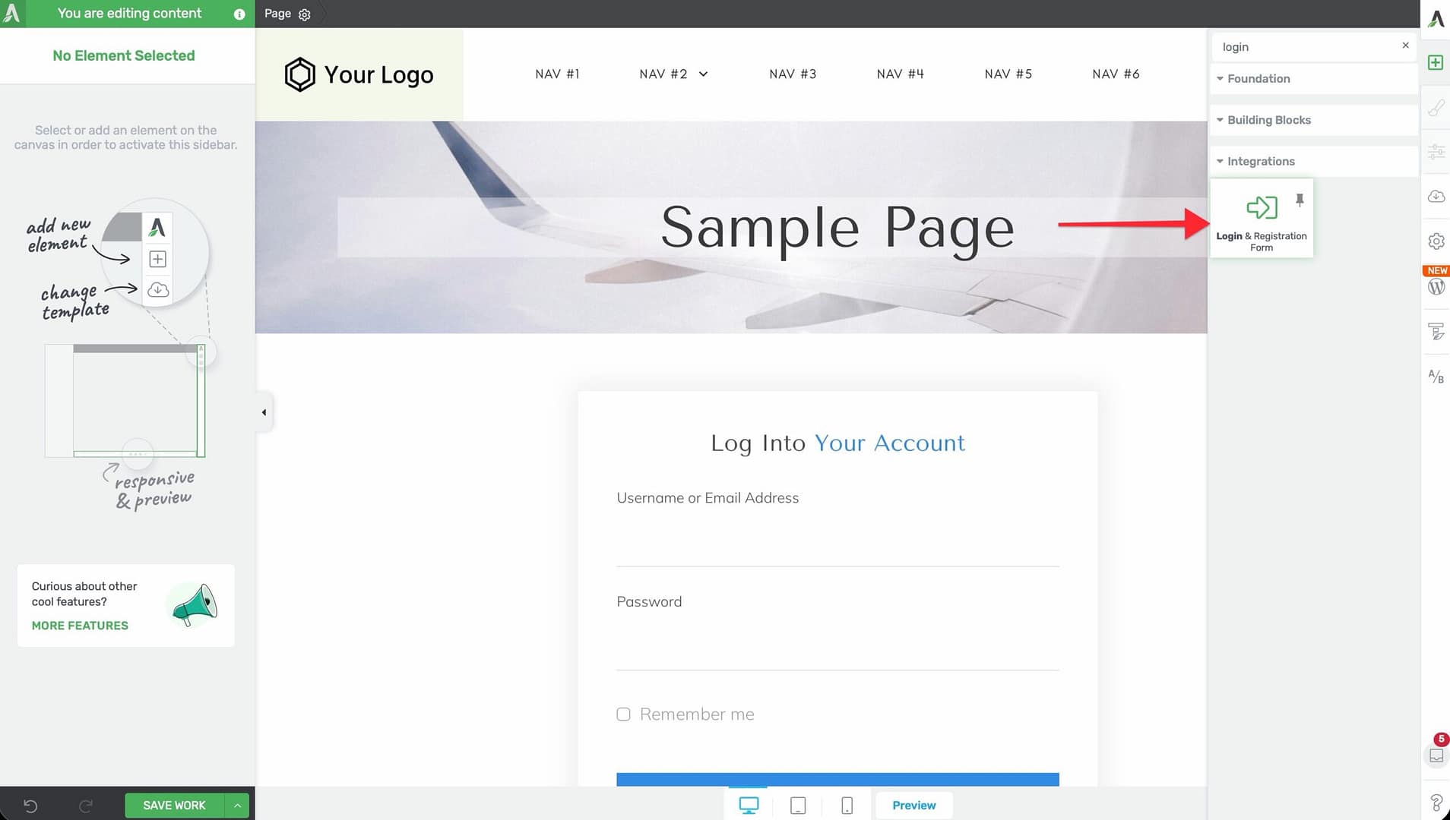
Task: Click the element search field containing login
Action: (x=1307, y=47)
